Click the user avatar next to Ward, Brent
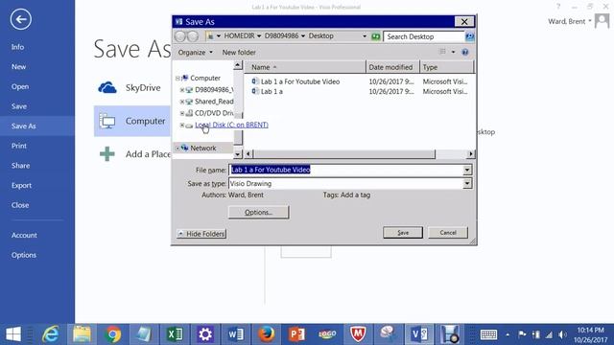Image resolution: width=614 pixels, height=345 pixels. pos(602,21)
